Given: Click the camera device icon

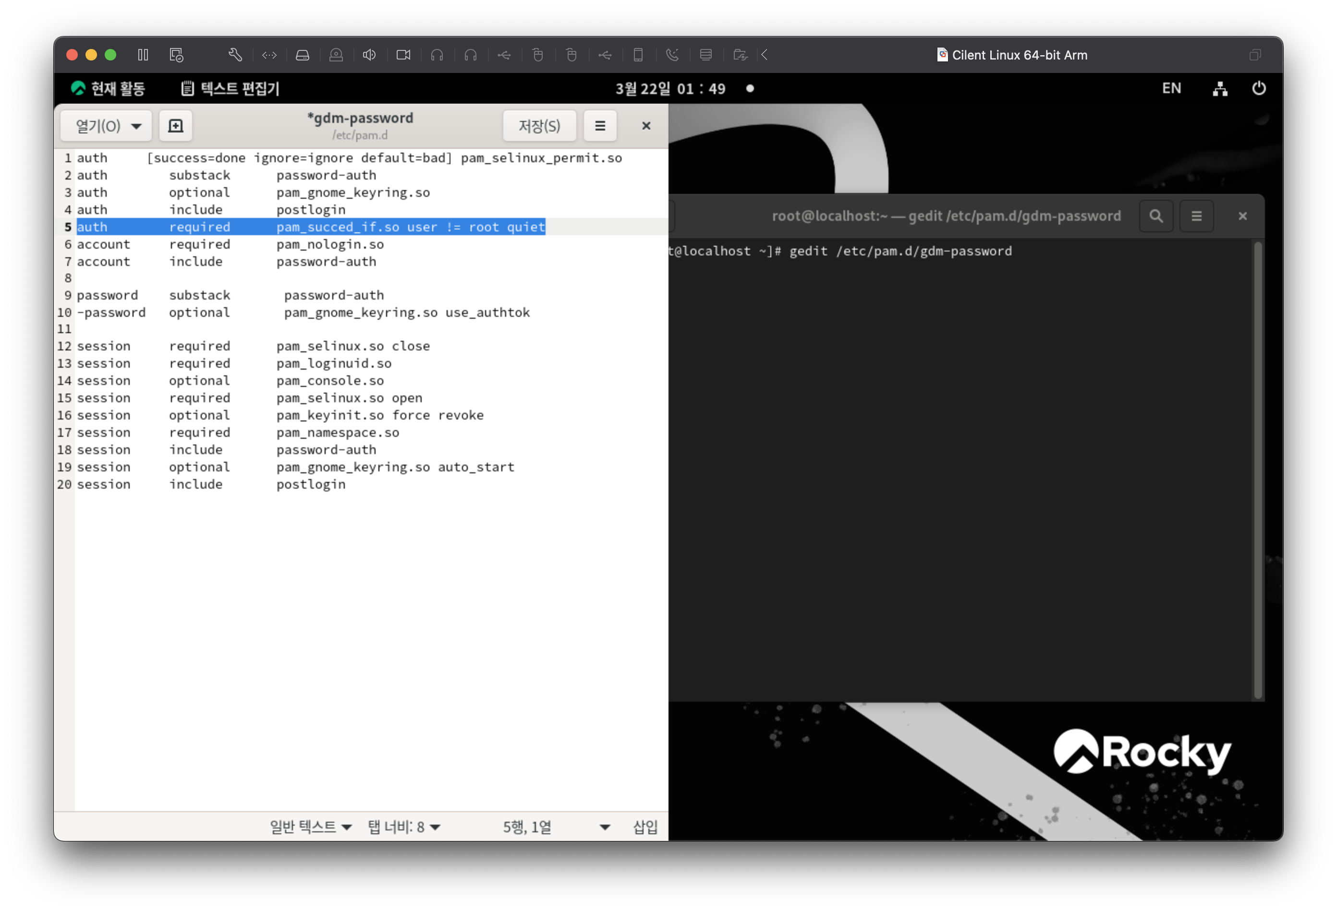Looking at the screenshot, I should click(x=403, y=55).
